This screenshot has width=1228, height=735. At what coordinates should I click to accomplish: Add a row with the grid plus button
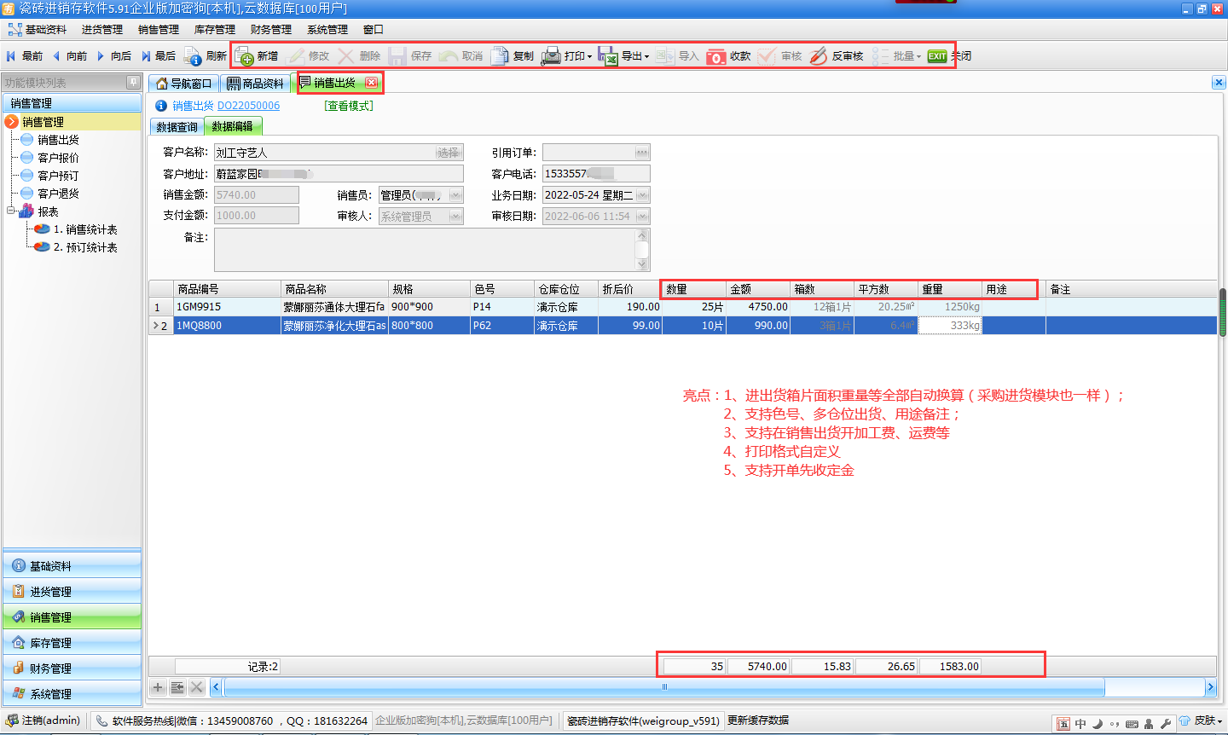tap(158, 687)
